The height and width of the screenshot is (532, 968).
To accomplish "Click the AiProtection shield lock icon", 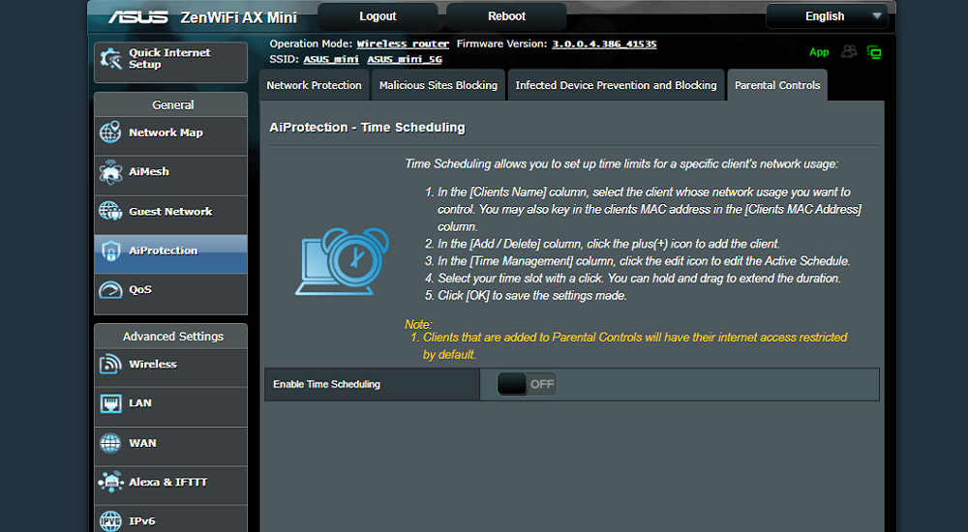I will 110,251.
